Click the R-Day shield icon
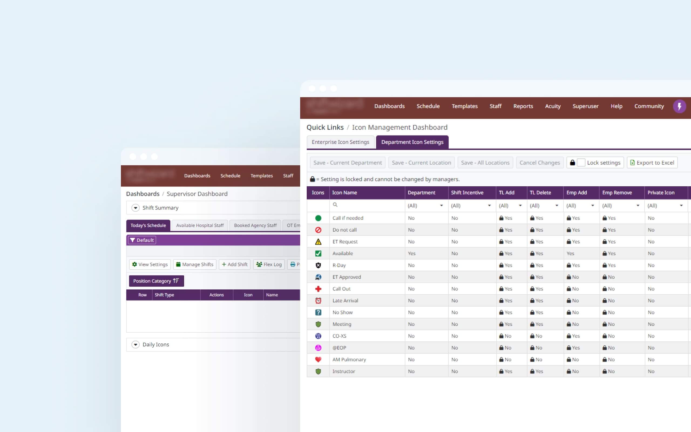This screenshot has width=691, height=432. coord(318,265)
